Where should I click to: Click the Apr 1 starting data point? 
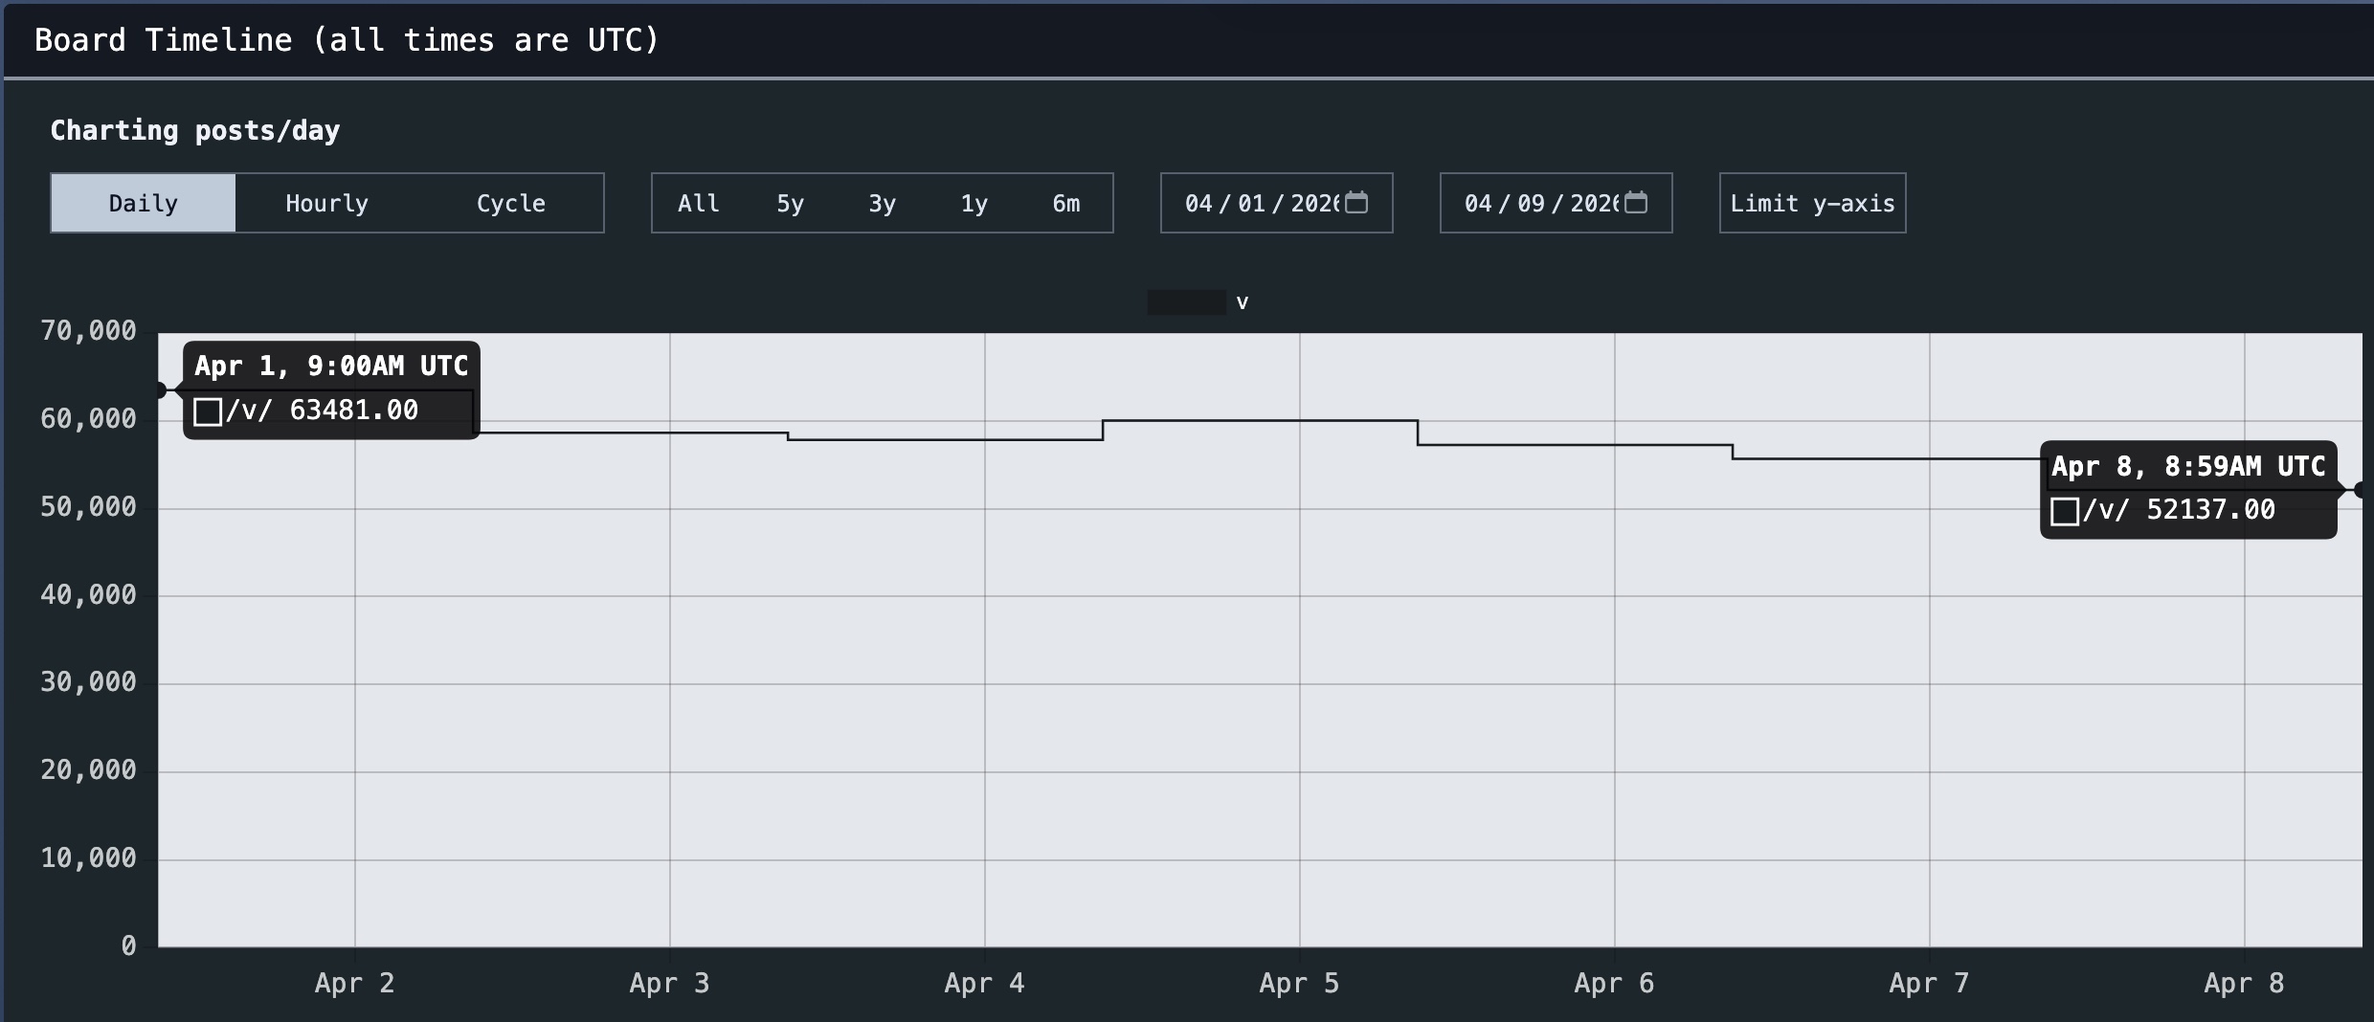(x=160, y=390)
